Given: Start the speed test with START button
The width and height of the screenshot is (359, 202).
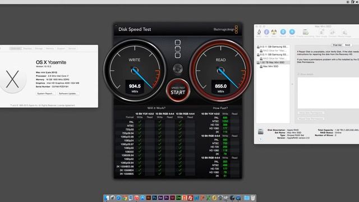Looking at the screenshot, I should (x=178, y=91).
